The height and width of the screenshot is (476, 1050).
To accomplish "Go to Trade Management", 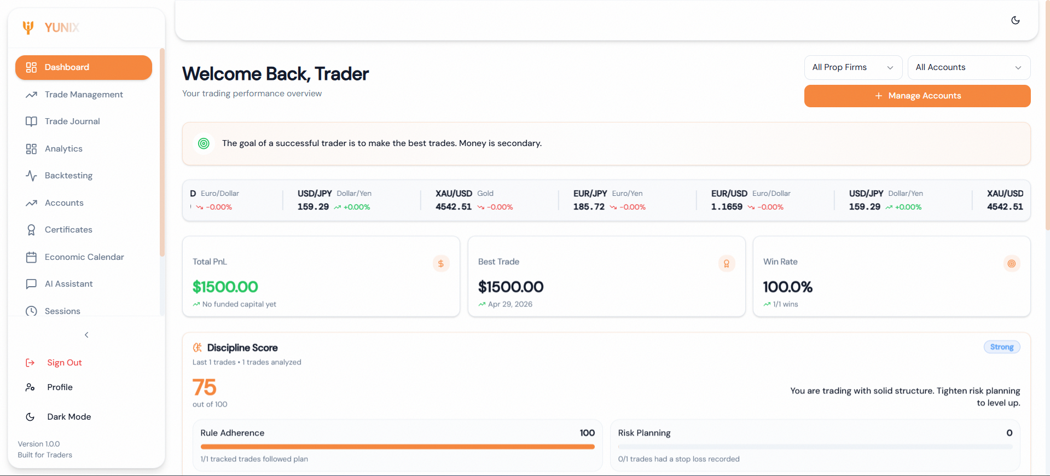I will click(x=84, y=95).
